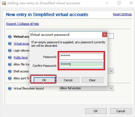Show help for Virtual filesystem layout
Screen dimensions: 135x117
pyautogui.click(x=10, y=88)
